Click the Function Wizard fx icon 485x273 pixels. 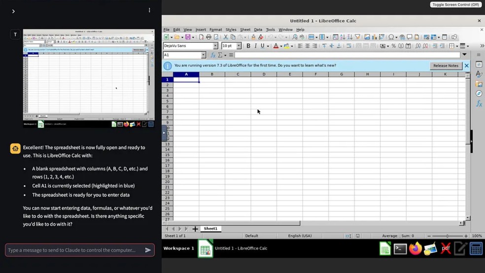pyautogui.click(x=213, y=55)
